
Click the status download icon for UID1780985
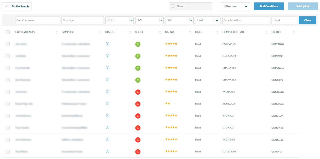point(108,44)
